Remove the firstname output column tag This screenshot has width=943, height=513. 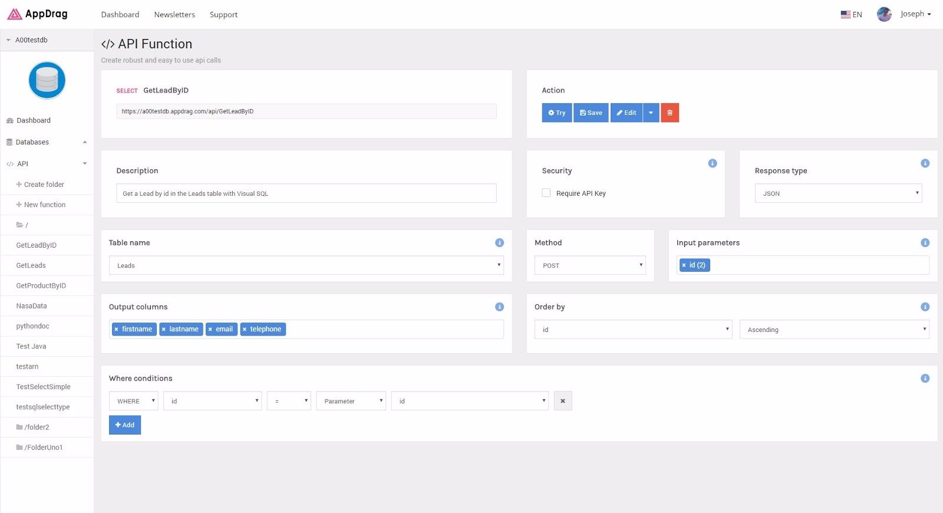[116, 330]
